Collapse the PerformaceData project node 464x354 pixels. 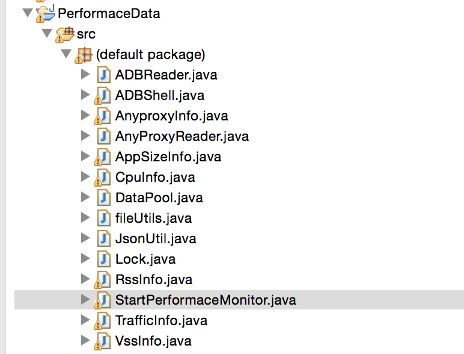28,13
